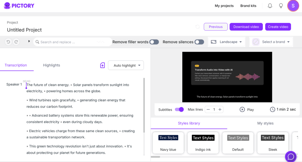The height and width of the screenshot is (162, 302).
Task: Disable the Subtitles toggle
Action: [x=179, y=109]
